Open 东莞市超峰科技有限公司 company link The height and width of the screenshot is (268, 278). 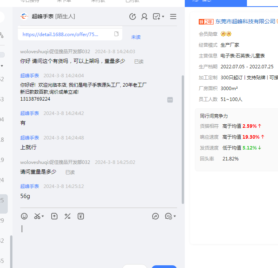pos(245,21)
